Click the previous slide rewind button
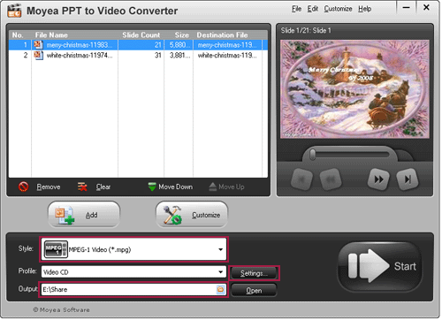The height and width of the screenshot is (320, 442). click(x=331, y=179)
